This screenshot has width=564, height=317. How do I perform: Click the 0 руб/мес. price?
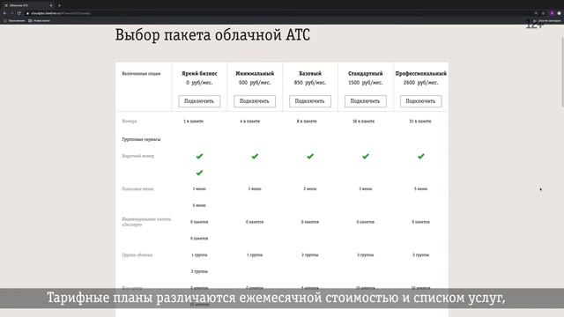pos(199,83)
